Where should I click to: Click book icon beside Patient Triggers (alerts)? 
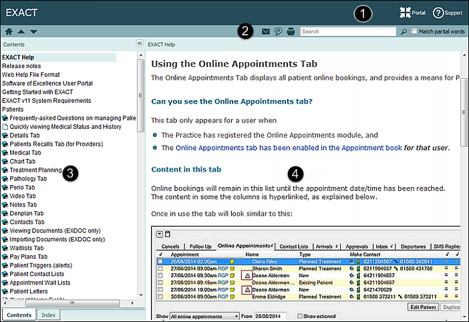point(5,265)
